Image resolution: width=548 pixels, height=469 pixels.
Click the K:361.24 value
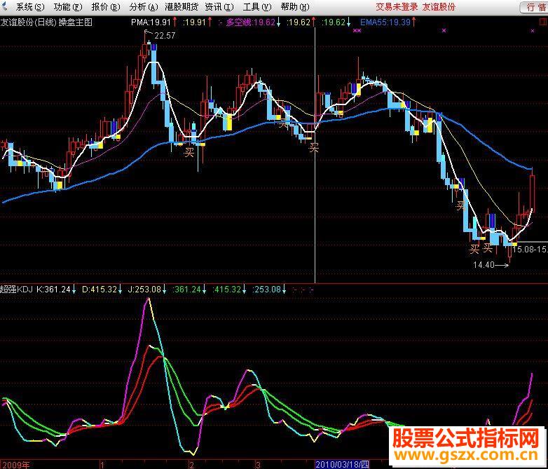click(x=53, y=290)
